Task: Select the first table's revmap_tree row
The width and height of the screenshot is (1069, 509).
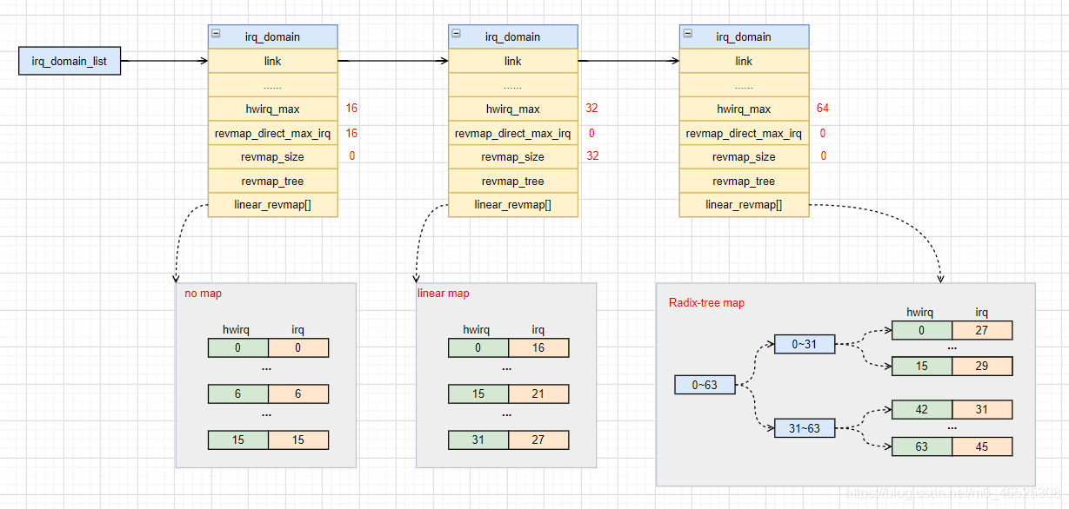Action: click(272, 181)
